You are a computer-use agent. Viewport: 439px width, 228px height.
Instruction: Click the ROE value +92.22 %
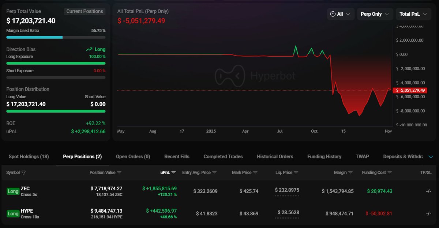pos(95,123)
